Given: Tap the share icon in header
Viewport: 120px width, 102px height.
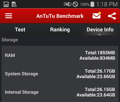Looking at the screenshot, I should pos(112,16).
